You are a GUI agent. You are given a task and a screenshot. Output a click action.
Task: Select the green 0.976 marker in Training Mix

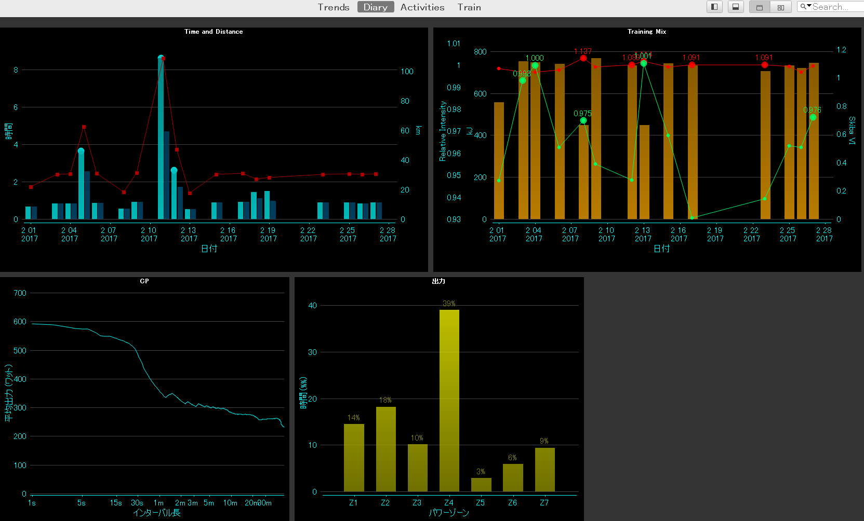813,117
